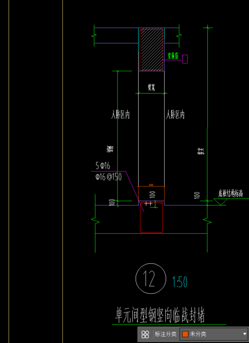Click the orange color swatch beside 未分类

(185, 334)
